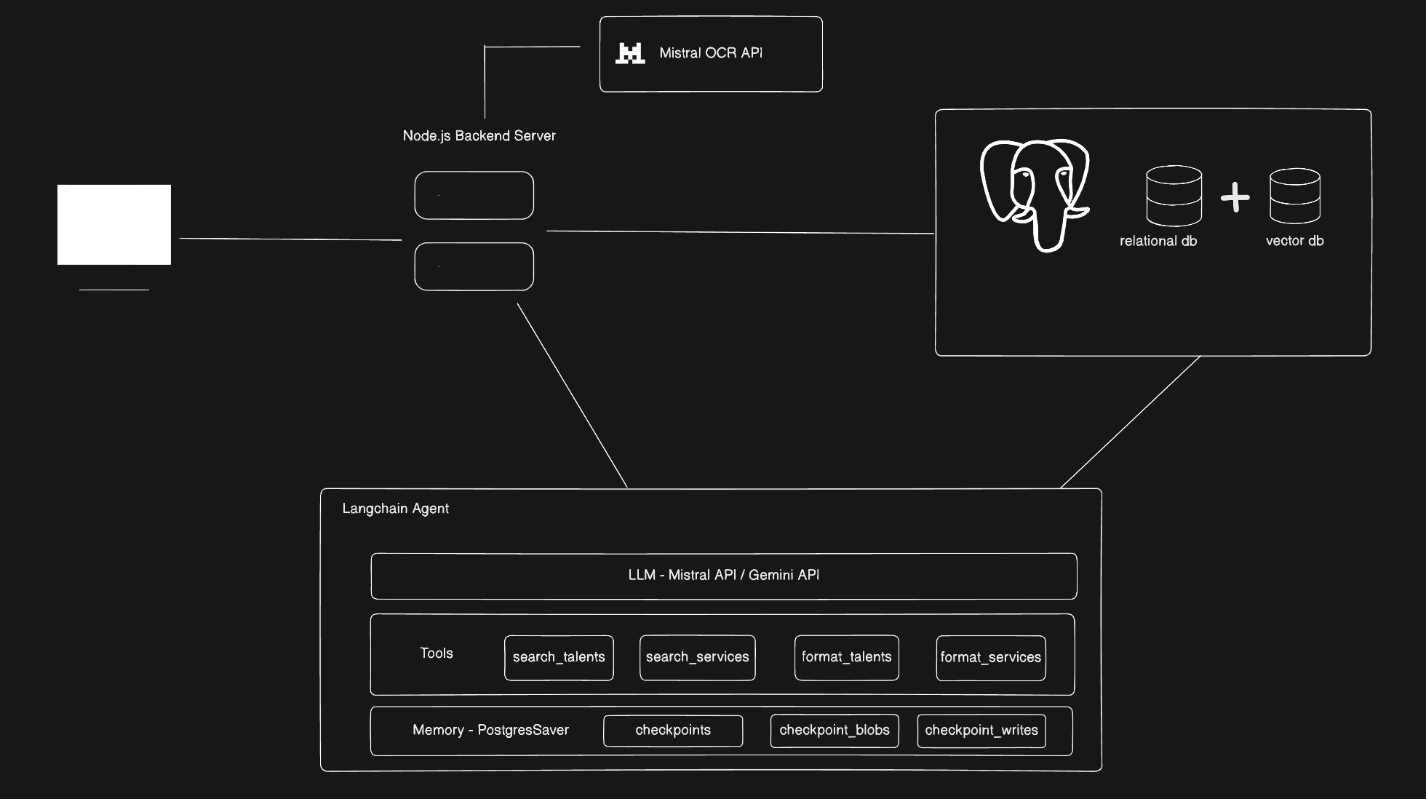Select the upper Node.js server box
Screen dimensions: 1426x799
[x=474, y=195]
